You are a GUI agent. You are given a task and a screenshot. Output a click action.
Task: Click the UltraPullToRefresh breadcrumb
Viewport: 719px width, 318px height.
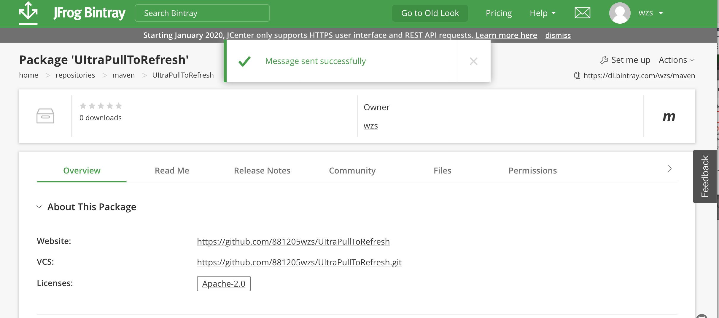[183, 75]
